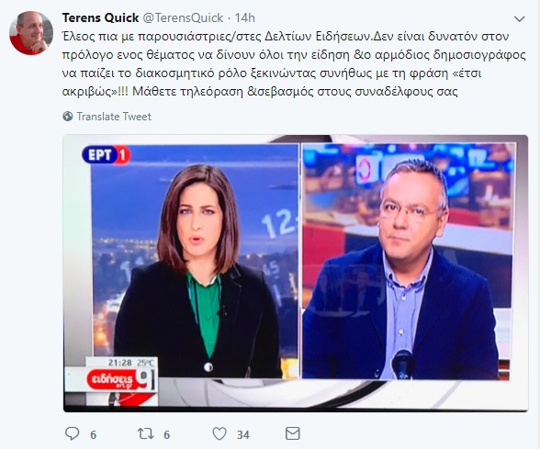
Task: Click the reply count number 6
Action: 94,435
